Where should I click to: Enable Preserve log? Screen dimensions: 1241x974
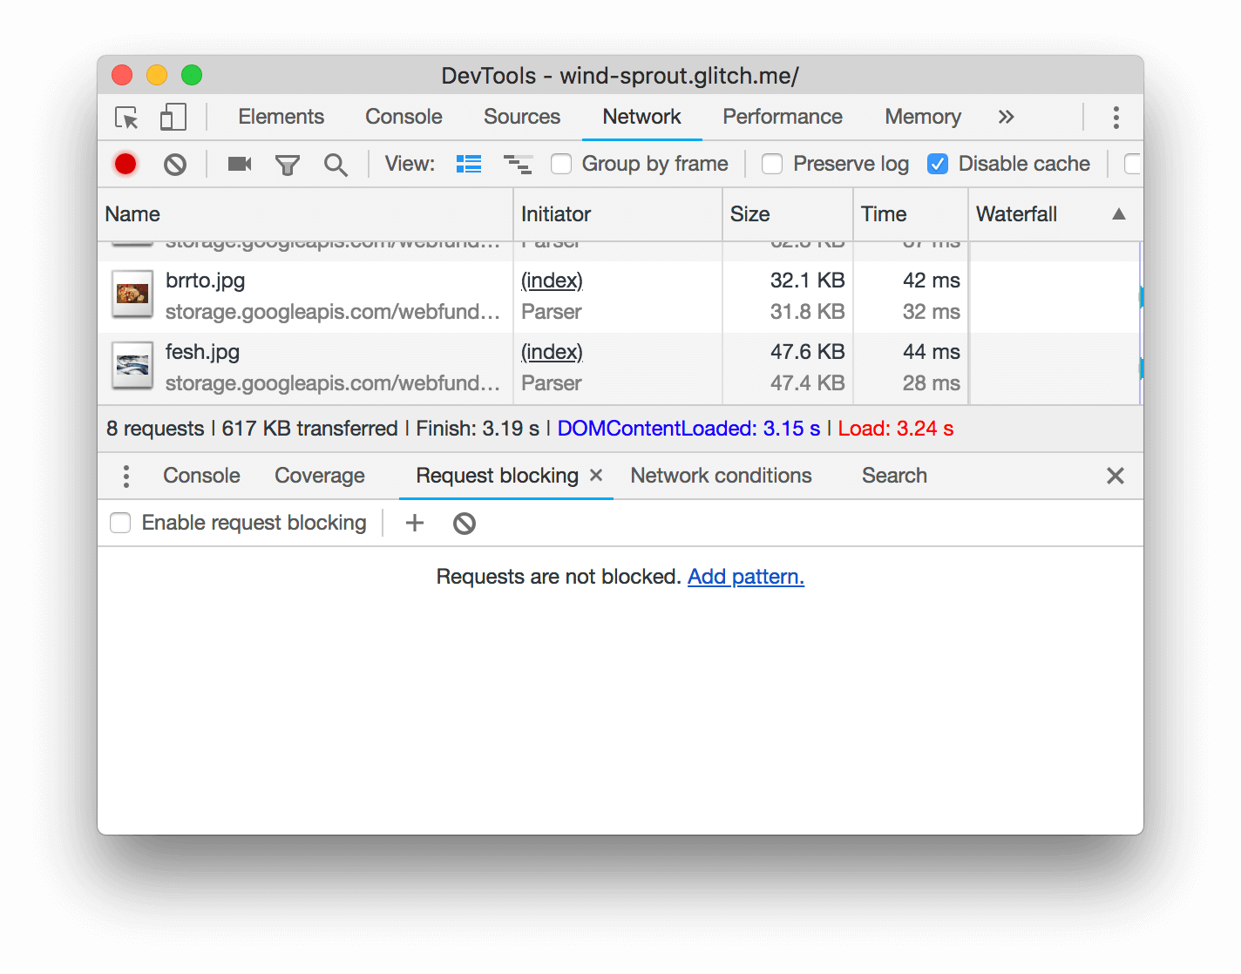coord(772,164)
